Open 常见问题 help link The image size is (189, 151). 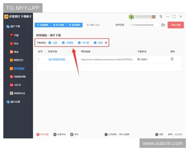point(44,134)
